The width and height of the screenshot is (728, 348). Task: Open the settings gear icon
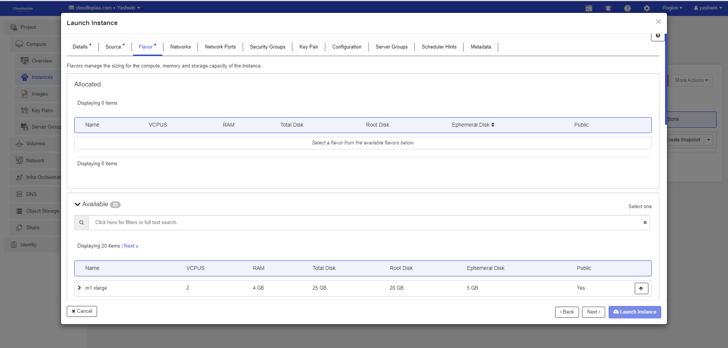(646, 8)
